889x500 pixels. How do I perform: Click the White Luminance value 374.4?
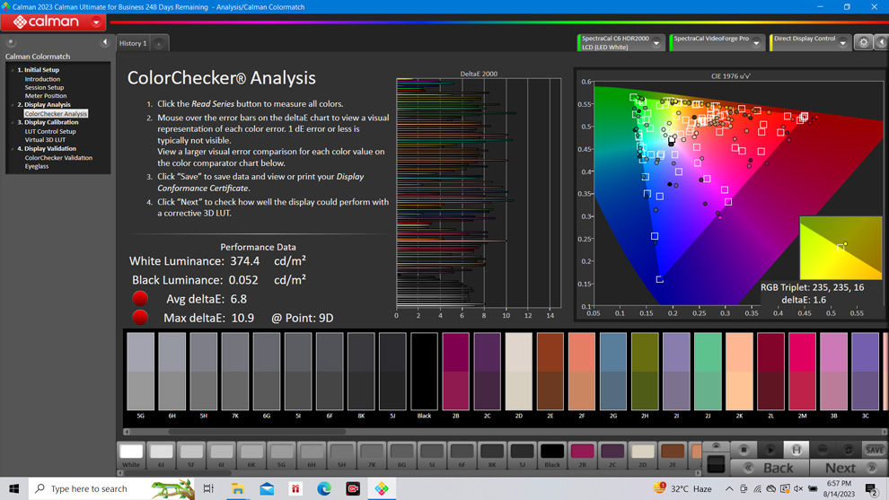[x=244, y=260]
